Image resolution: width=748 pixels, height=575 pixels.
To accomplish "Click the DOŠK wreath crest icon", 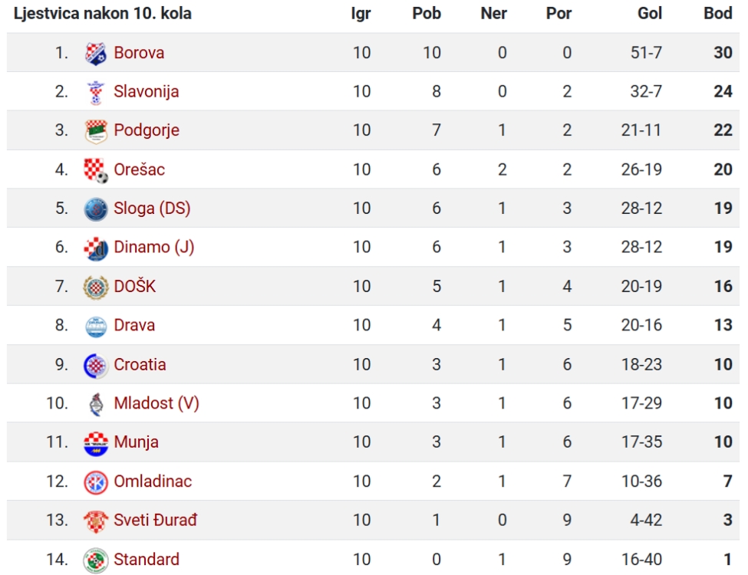I will click(x=95, y=287).
